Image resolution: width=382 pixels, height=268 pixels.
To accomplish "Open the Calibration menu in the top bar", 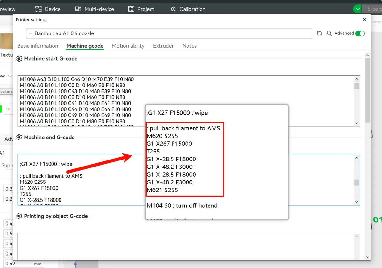I will [188, 9].
